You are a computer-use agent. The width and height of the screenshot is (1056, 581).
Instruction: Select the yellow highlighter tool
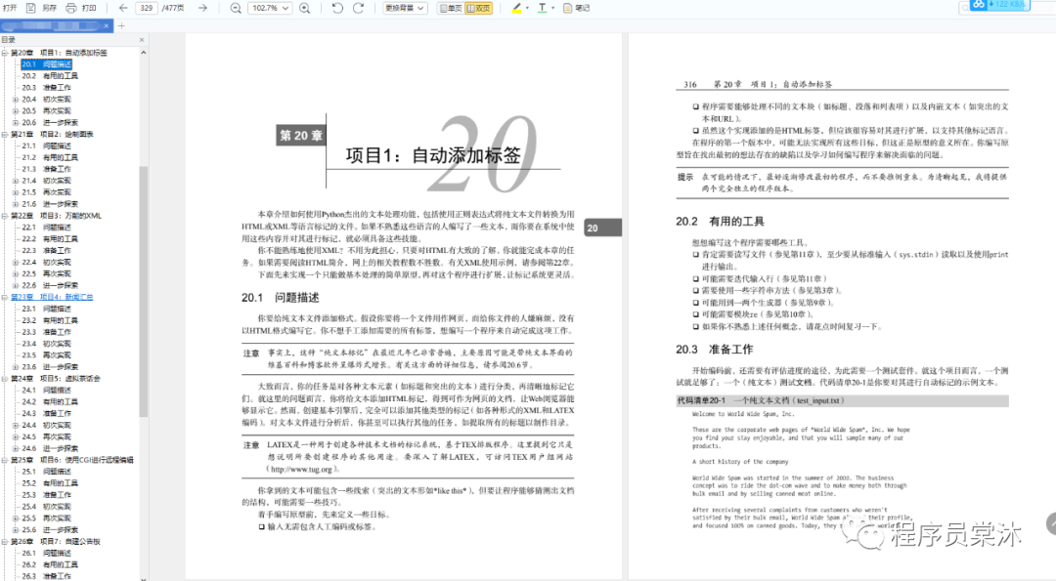click(x=516, y=8)
